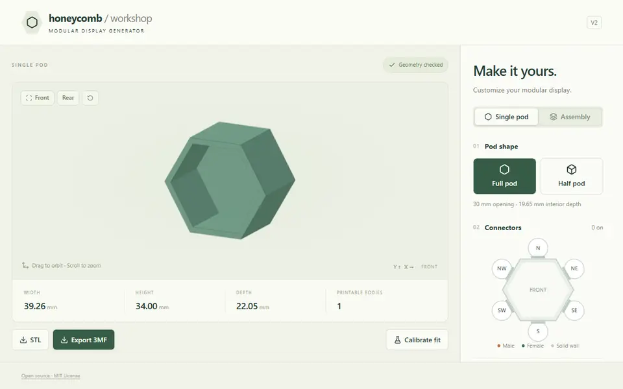Toggle the SE connector

(x=574, y=311)
